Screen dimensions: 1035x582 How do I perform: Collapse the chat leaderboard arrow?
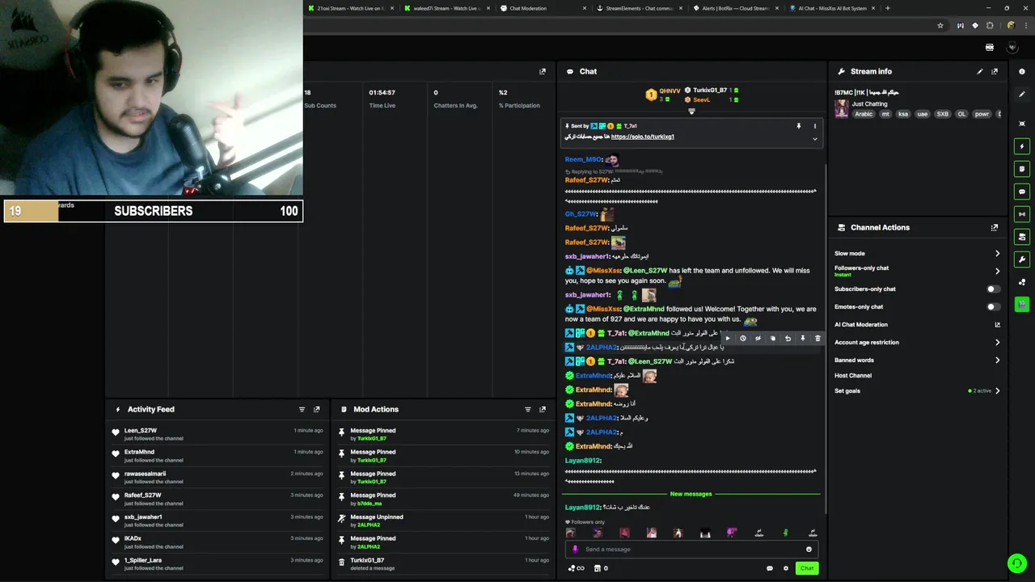click(x=691, y=112)
